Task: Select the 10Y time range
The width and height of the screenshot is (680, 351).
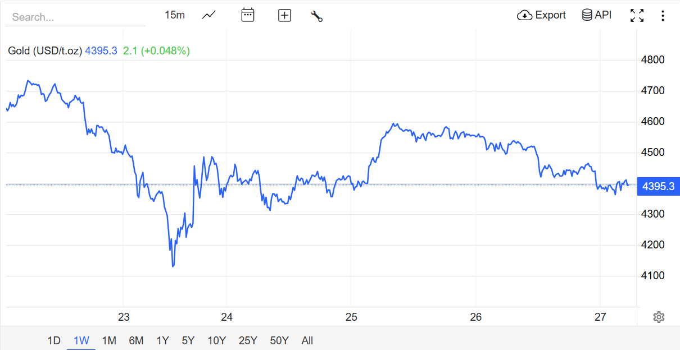Action: coord(216,340)
